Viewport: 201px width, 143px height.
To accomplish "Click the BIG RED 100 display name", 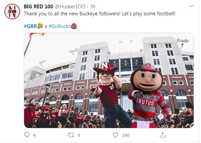I will click(38, 6).
